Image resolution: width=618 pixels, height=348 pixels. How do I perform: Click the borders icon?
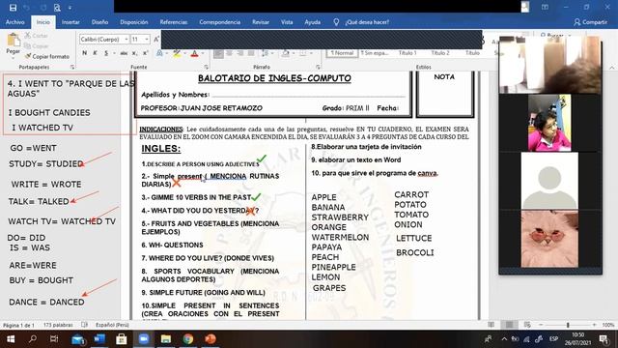pyautogui.click(x=302, y=53)
